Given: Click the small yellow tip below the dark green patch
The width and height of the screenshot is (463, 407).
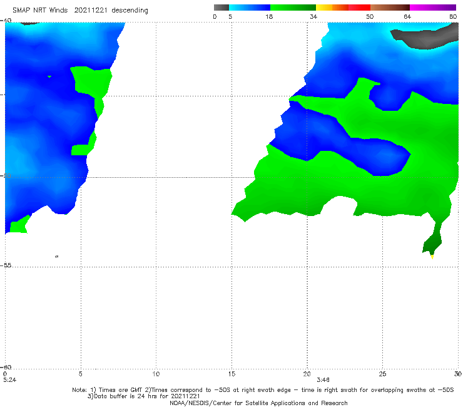Looking at the screenshot, I should (x=432, y=257).
